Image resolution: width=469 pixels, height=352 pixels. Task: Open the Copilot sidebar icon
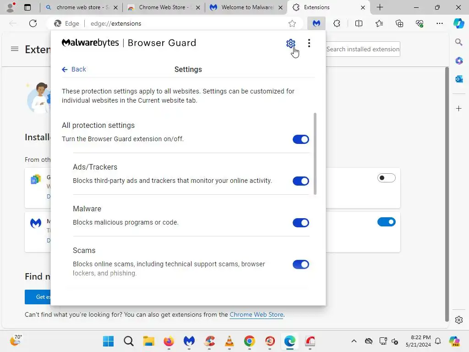[458, 23]
